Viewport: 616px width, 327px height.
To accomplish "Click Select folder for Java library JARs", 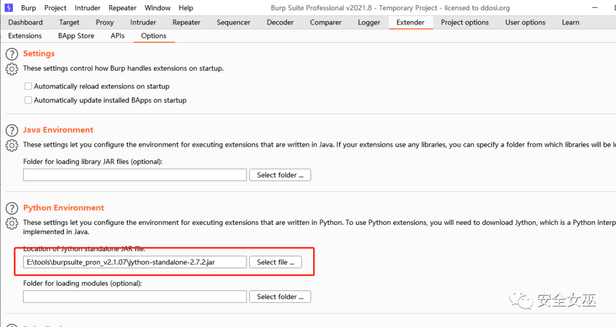I will point(280,175).
